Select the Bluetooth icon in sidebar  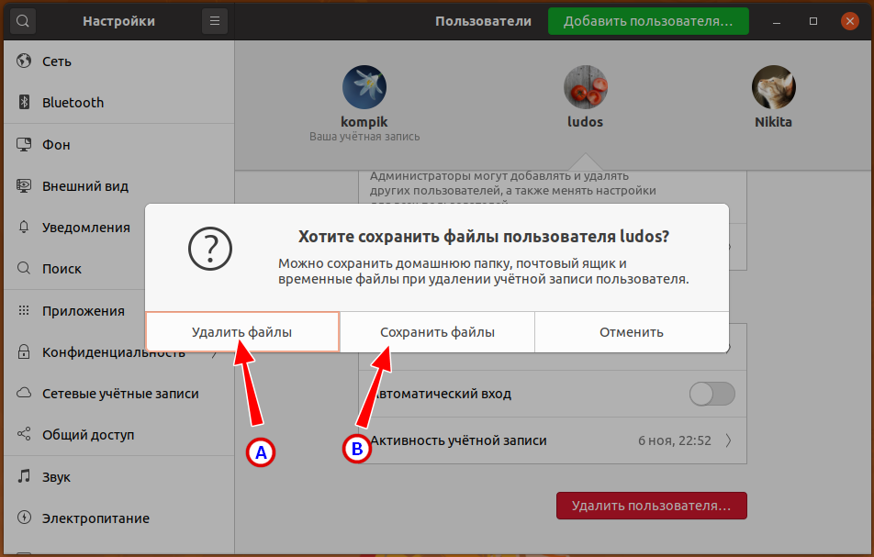24,103
